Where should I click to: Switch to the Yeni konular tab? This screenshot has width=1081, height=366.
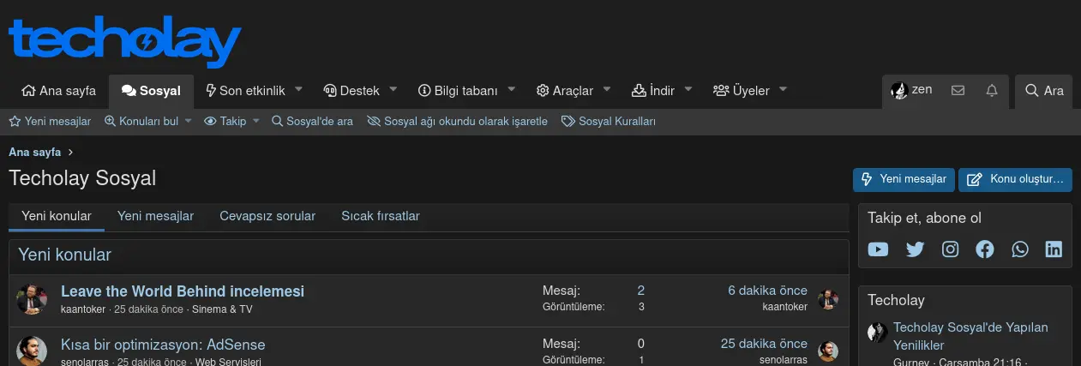tap(57, 216)
